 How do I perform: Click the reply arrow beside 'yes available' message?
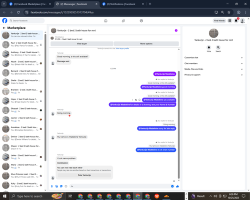pyautogui.click(x=136, y=100)
